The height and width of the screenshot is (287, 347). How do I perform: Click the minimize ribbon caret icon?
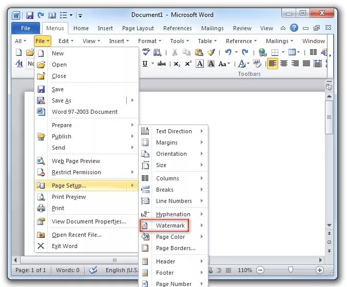click(283, 28)
